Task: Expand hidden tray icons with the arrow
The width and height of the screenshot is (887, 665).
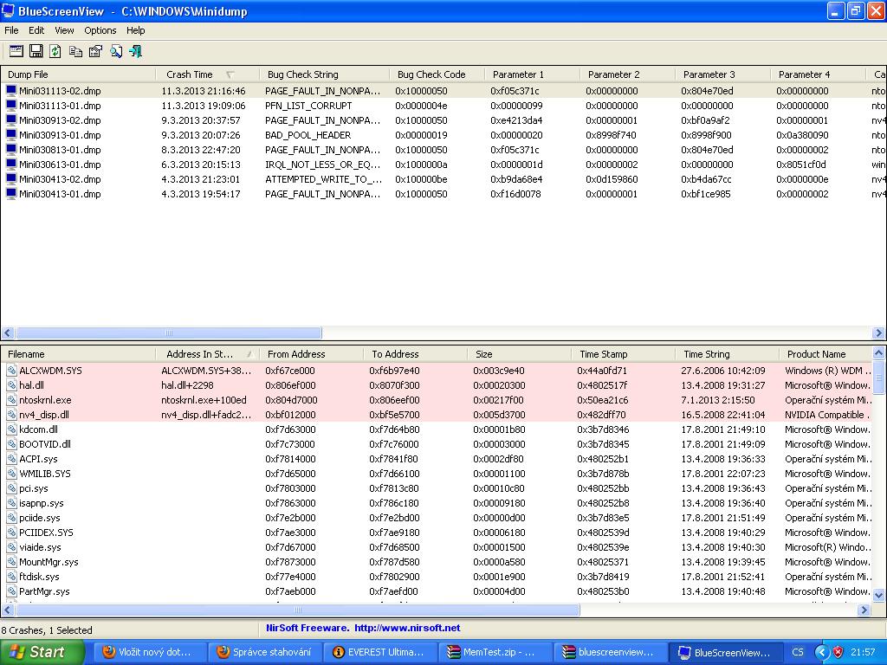Action: [x=822, y=652]
